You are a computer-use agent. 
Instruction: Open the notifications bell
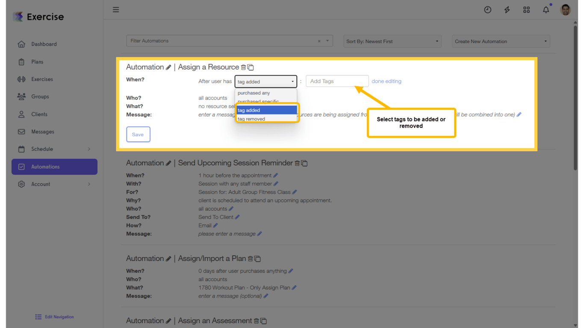tap(546, 9)
